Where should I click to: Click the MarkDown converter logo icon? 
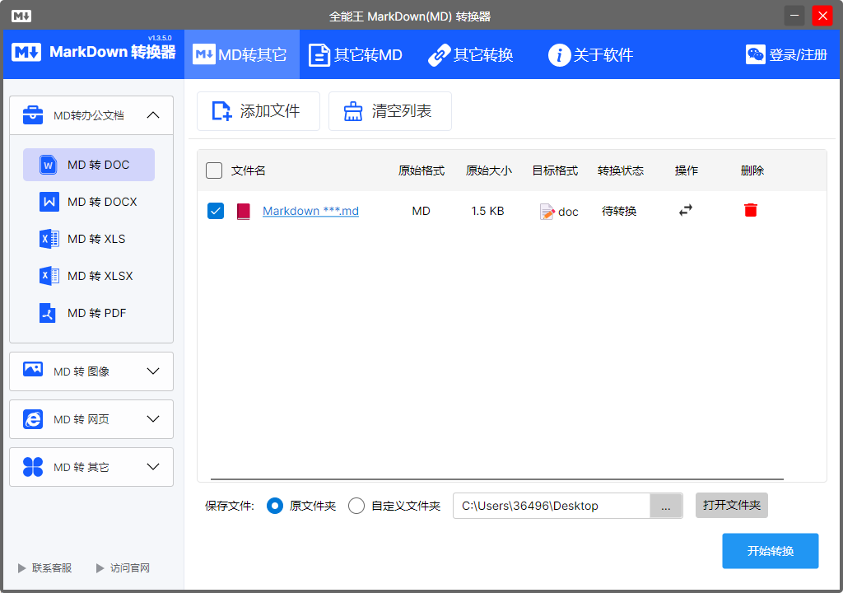coord(26,53)
